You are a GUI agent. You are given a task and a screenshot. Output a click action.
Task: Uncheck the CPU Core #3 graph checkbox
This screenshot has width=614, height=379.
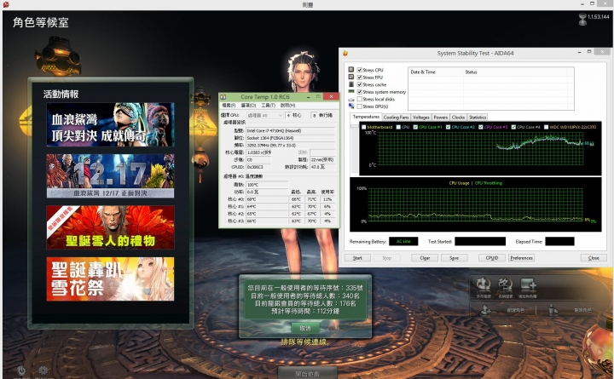[x=480, y=127]
